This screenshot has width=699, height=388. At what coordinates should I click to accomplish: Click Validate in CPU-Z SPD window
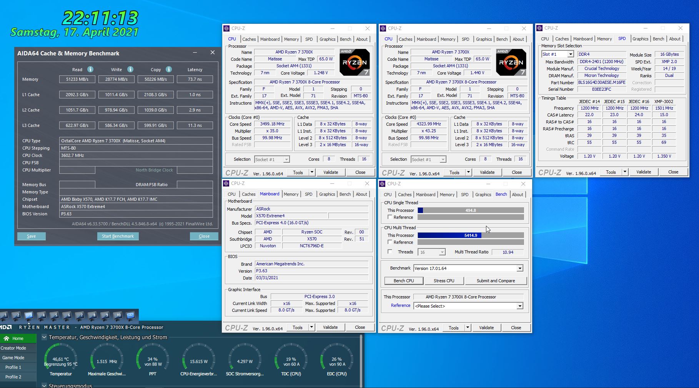pyautogui.click(x=644, y=172)
